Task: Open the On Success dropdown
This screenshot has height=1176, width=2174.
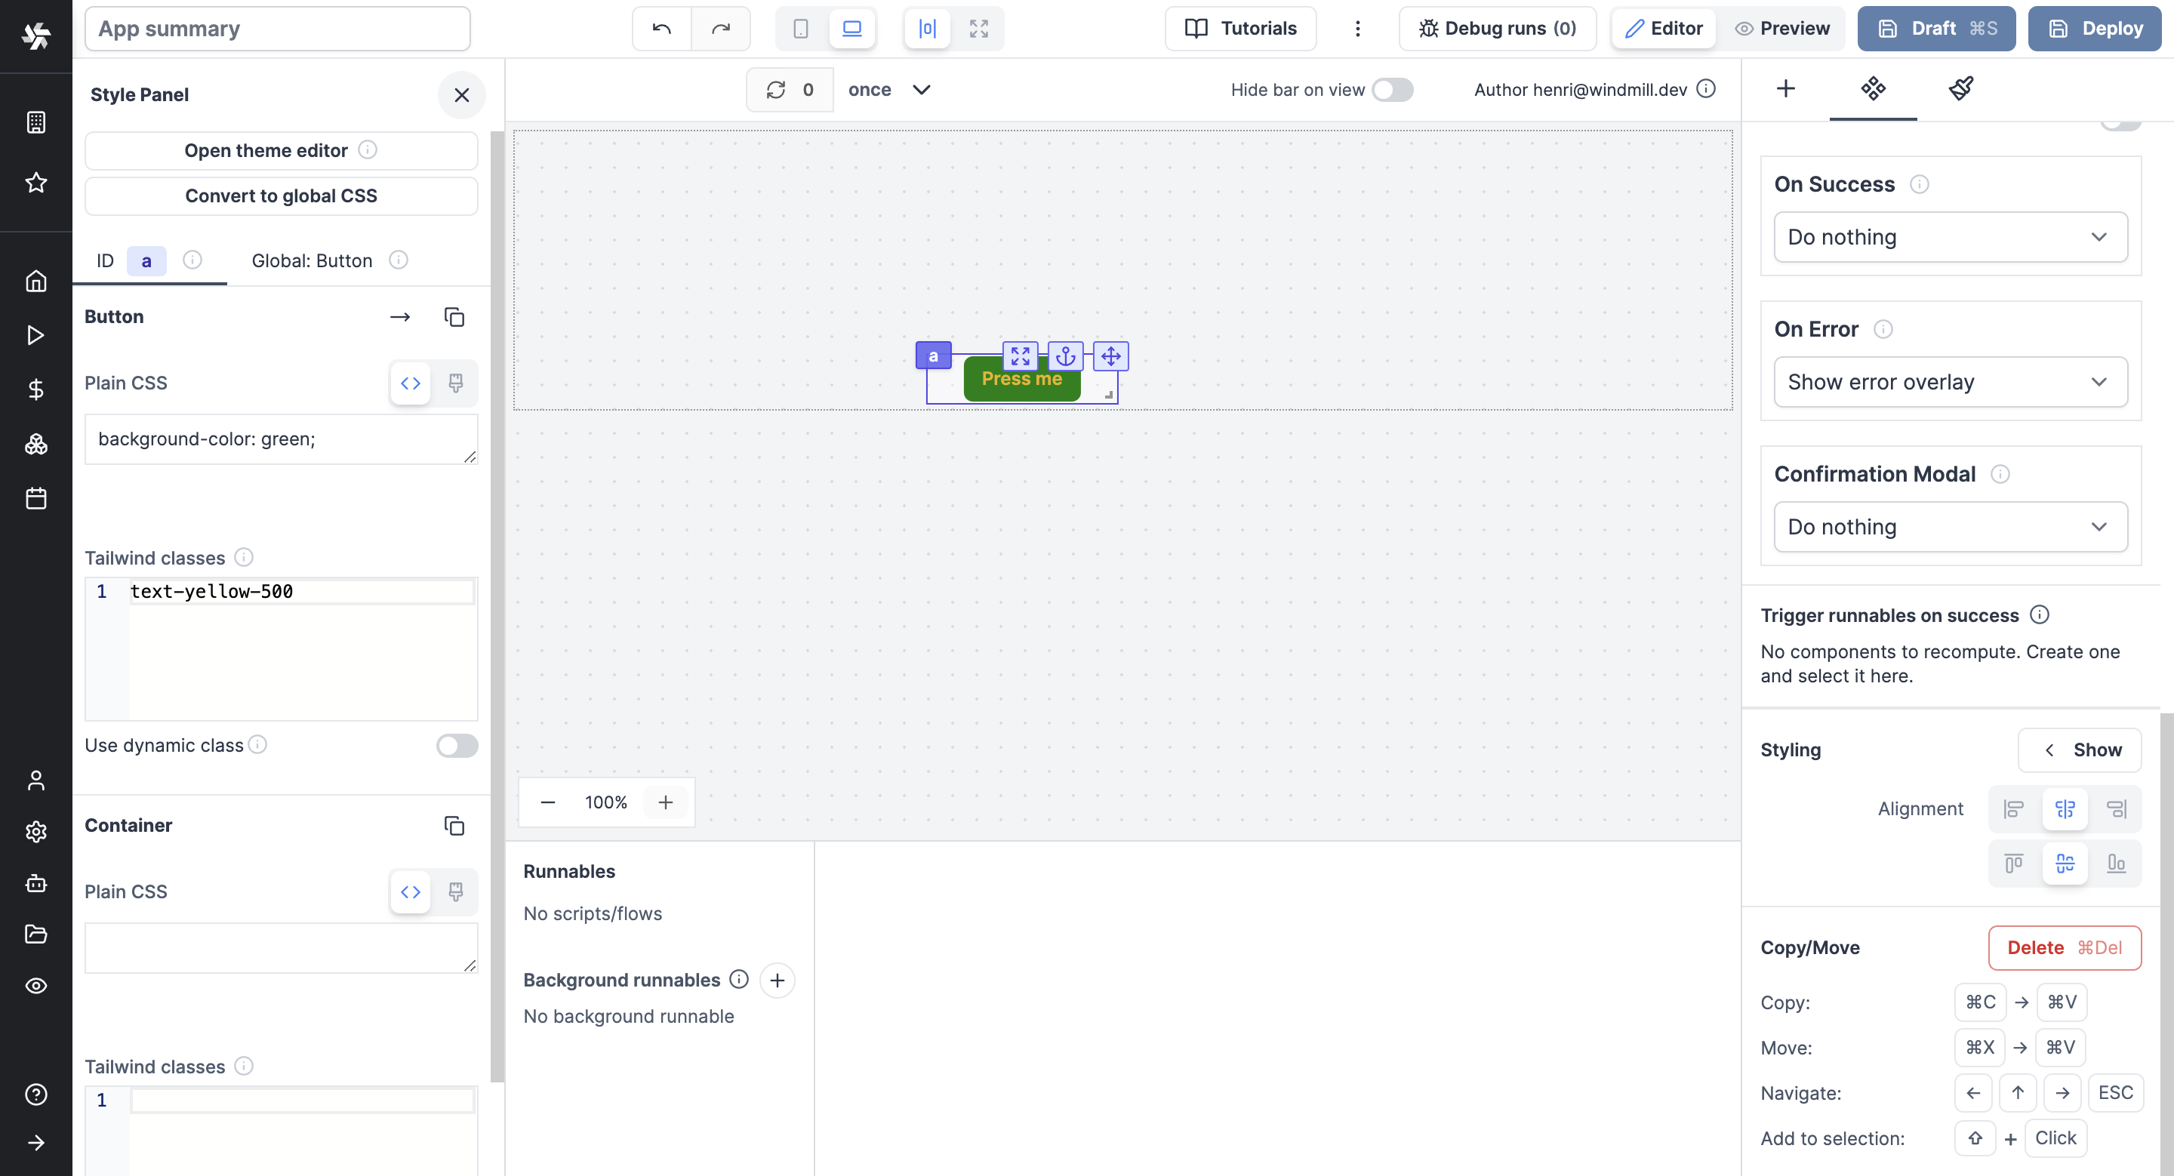Action: [x=1950, y=237]
